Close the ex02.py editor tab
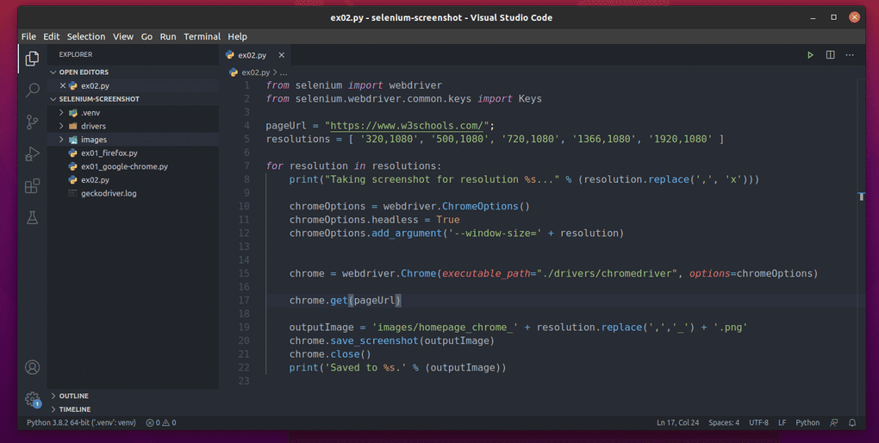 coord(282,55)
